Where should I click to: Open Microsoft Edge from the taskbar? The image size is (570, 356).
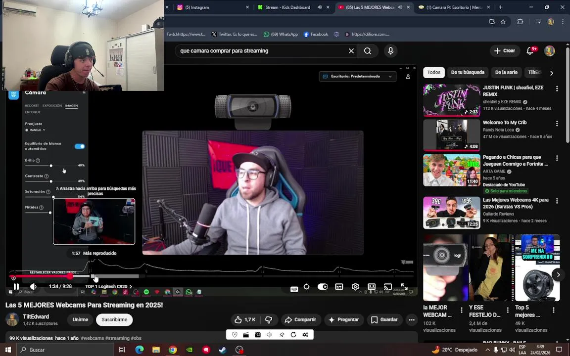pyautogui.click(x=139, y=350)
